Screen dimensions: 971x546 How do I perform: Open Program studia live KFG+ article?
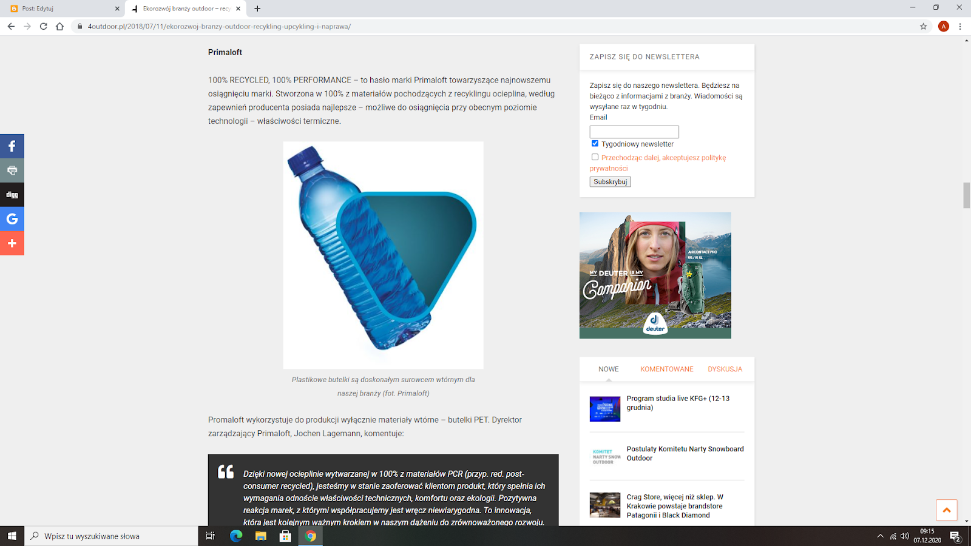tap(678, 403)
